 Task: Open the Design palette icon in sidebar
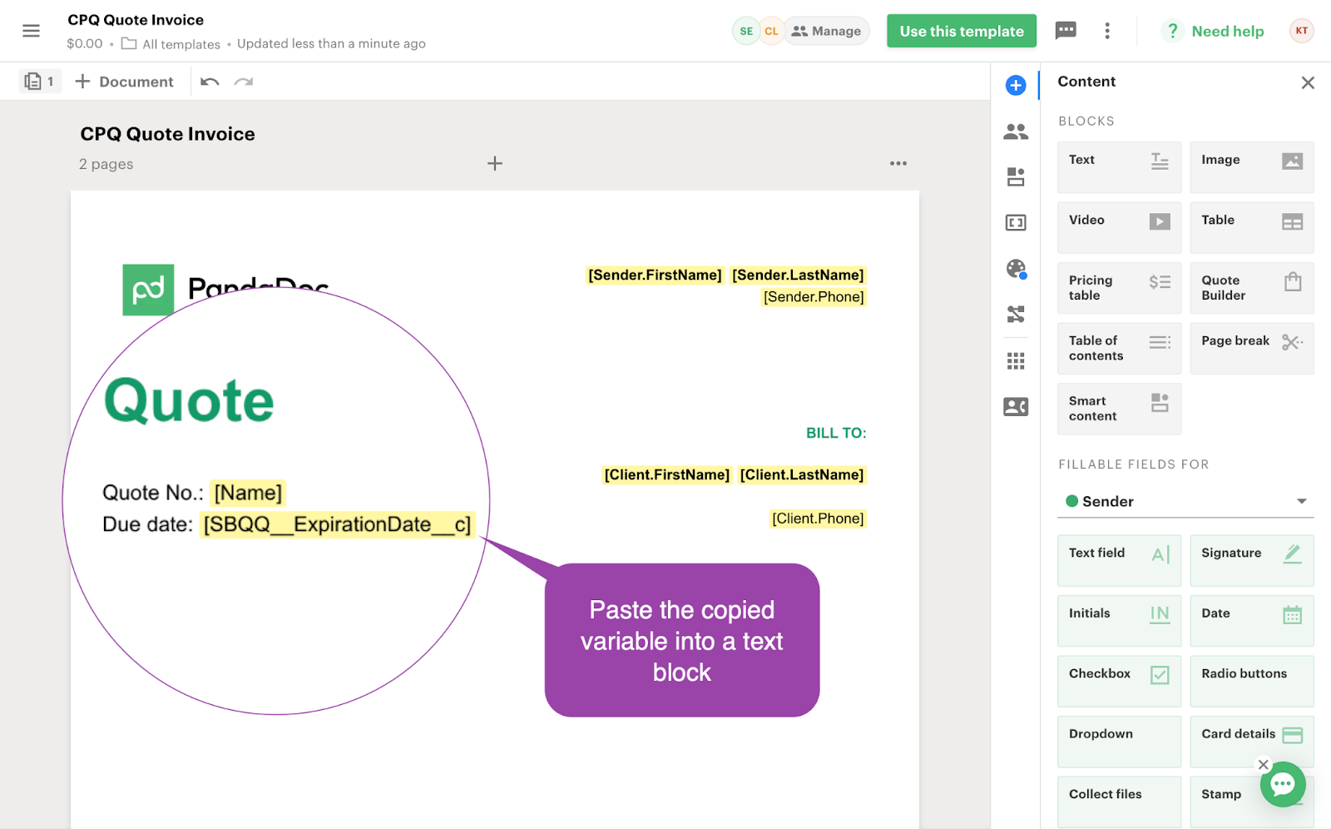pos(1016,268)
